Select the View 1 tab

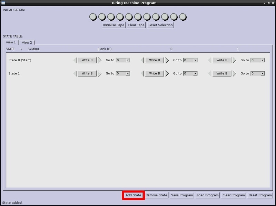pyautogui.click(x=11, y=42)
